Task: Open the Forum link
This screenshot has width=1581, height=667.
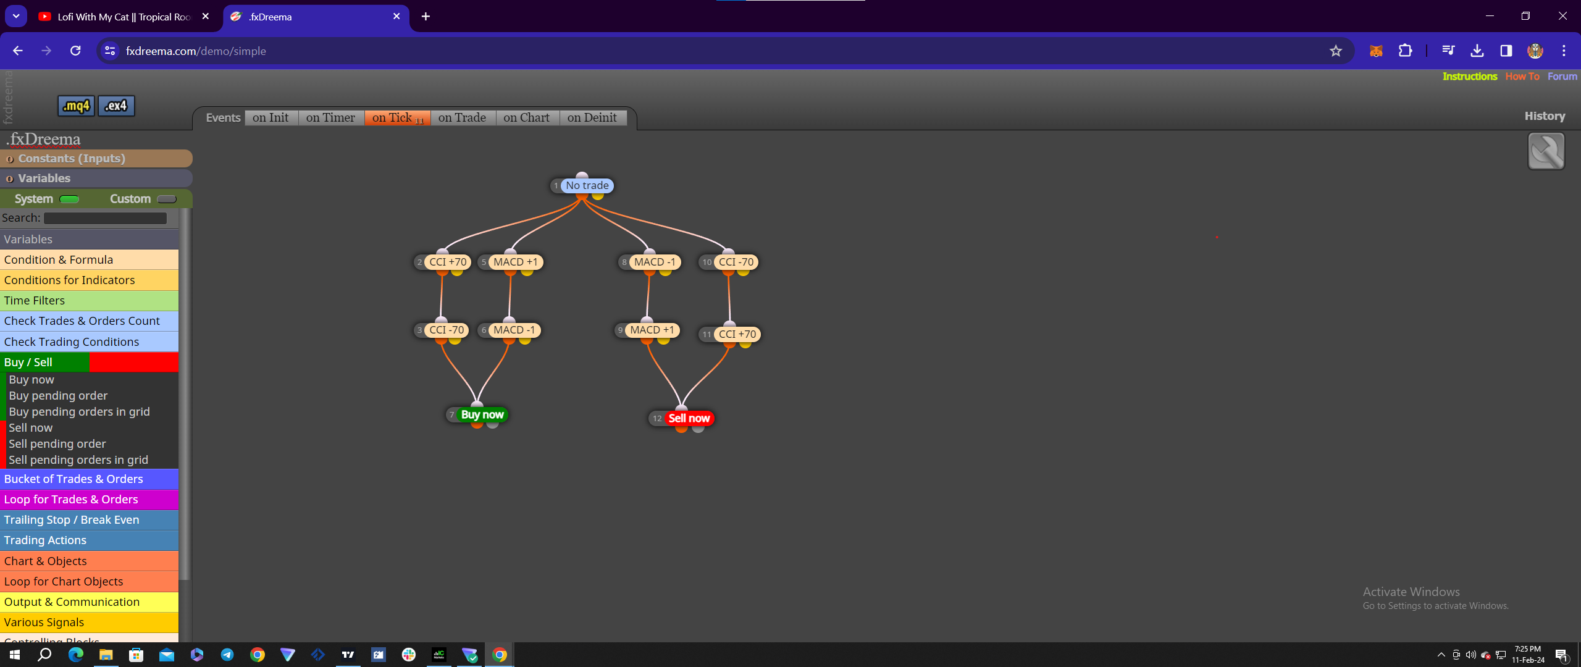Action: 1562,77
